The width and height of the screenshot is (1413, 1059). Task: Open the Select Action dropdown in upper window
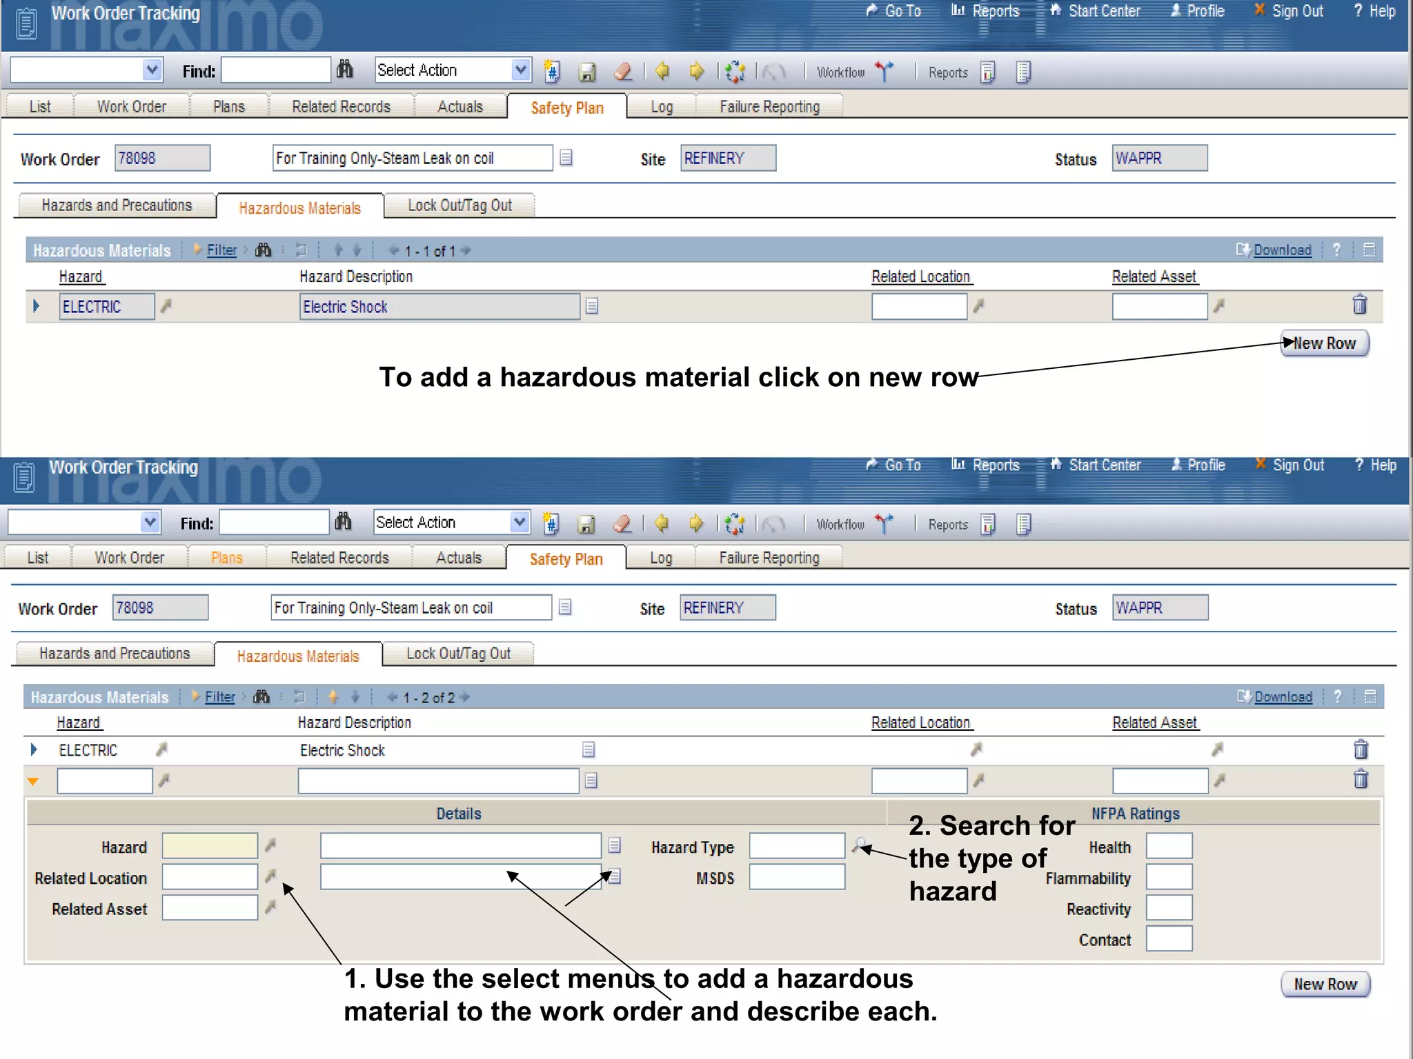click(x=521, y=70)
